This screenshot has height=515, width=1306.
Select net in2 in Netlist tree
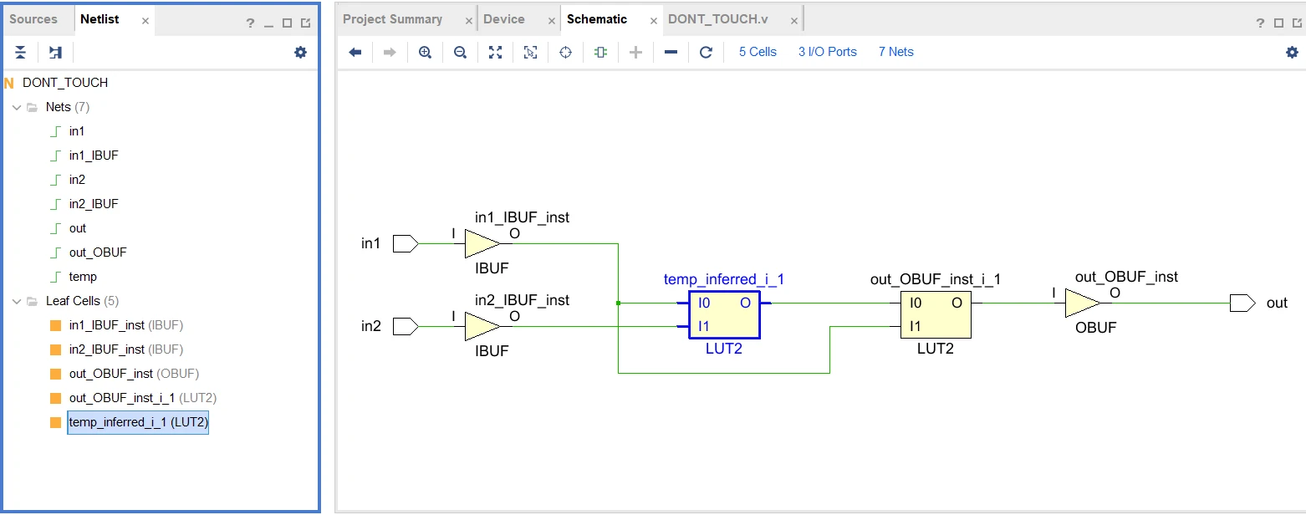click(x=77, y=180)
